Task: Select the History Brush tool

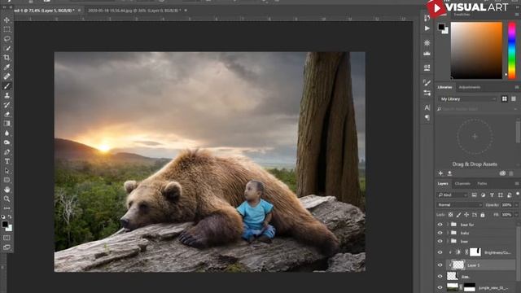Action: 7,105
